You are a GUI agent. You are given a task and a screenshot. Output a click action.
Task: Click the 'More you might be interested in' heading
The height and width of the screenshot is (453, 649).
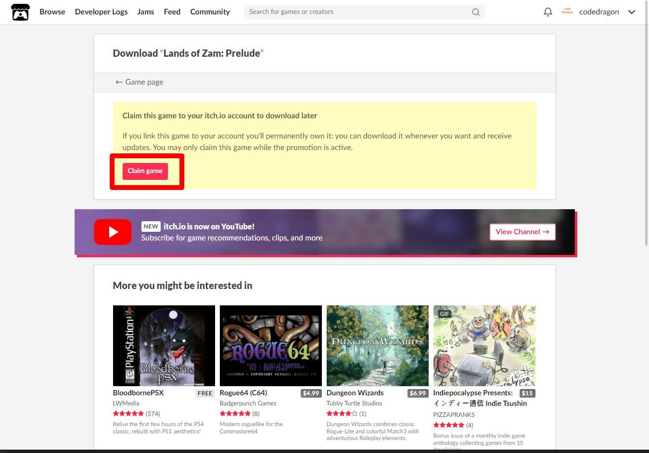pyautogui.click(x=183, y=286)
